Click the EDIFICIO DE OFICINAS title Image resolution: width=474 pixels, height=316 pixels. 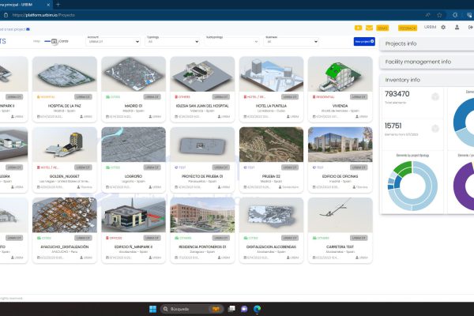point(340,176)
